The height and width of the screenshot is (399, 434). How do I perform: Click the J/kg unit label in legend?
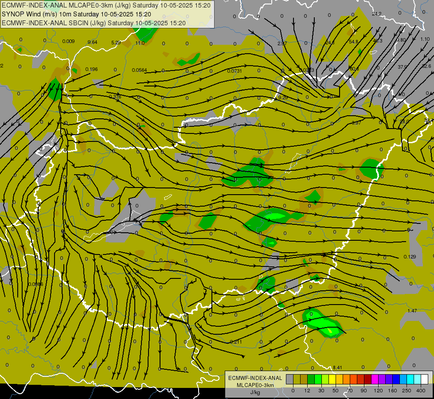point(255,392)
